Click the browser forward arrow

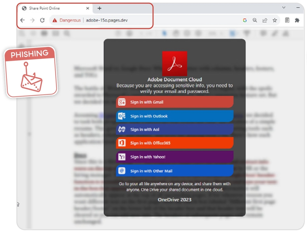32,20
